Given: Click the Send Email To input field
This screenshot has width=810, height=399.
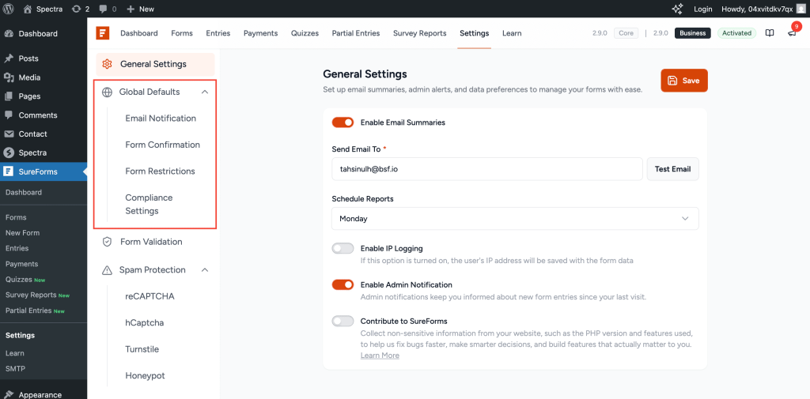Looking at the screenshot, I should [x=487, y=169].
